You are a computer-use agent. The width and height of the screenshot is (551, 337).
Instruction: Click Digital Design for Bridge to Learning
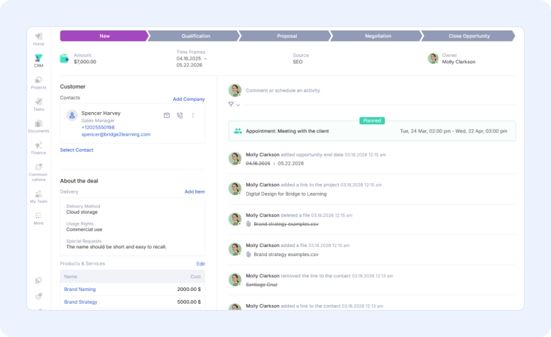click(x=286, y=194)
